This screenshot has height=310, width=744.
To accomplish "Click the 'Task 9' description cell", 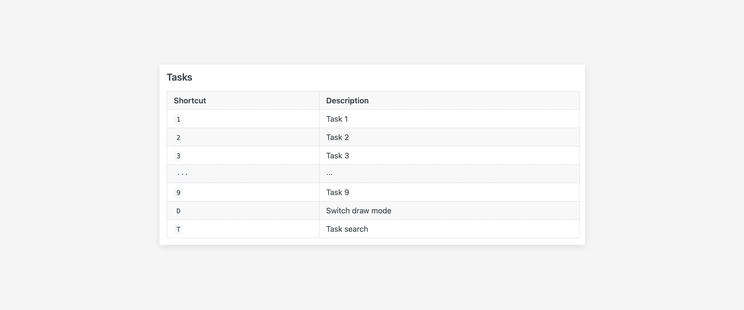I will (449, 192).
